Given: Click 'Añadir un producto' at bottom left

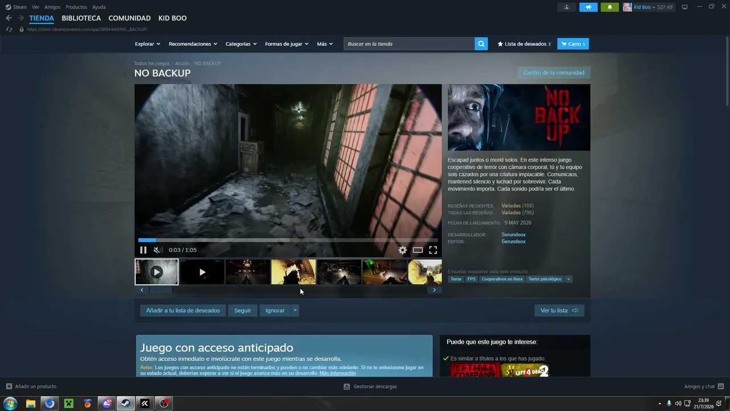Looking at the screenshot, I should pos(31,386).
